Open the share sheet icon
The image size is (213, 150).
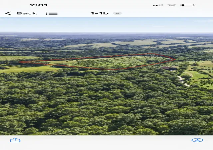coord(15,140)
